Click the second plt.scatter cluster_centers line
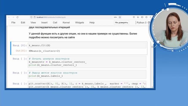This screenshot has height=106, width=188. pyautogui.click(x=87, y=87)
